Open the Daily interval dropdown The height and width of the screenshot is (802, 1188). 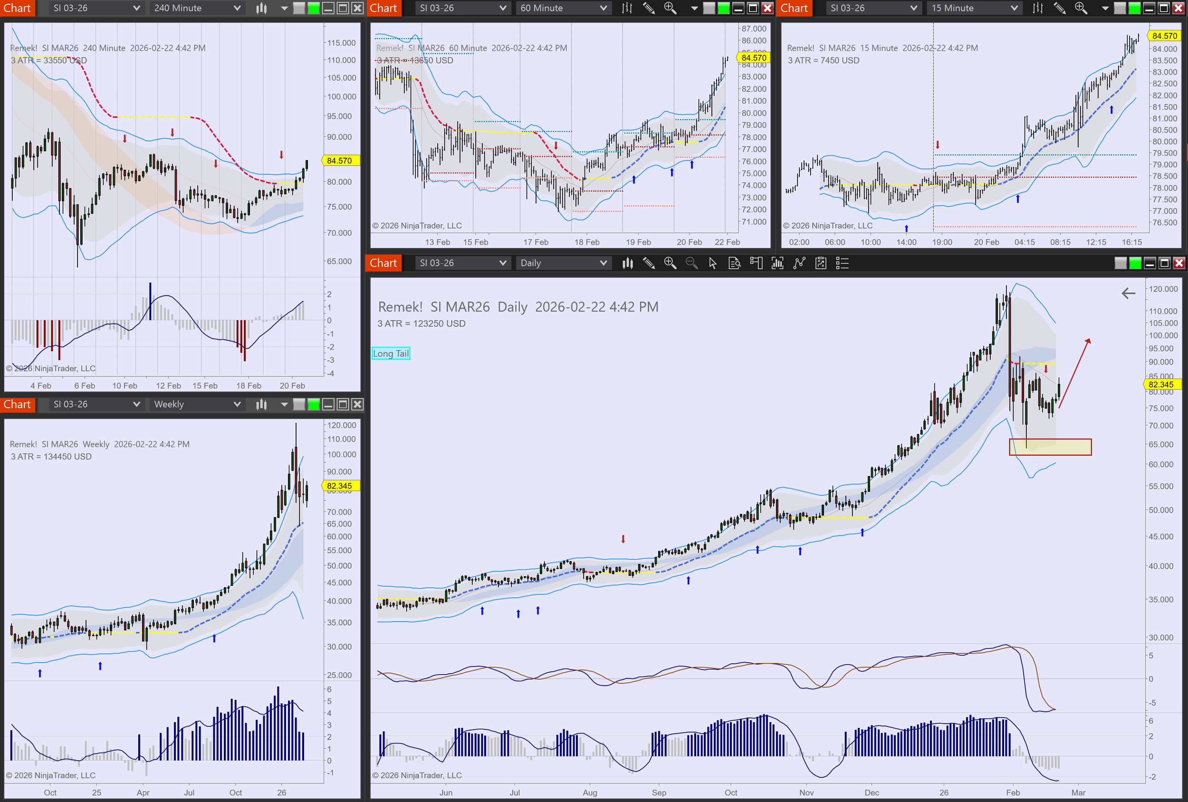pyautogui.click(x=563, y=263)
